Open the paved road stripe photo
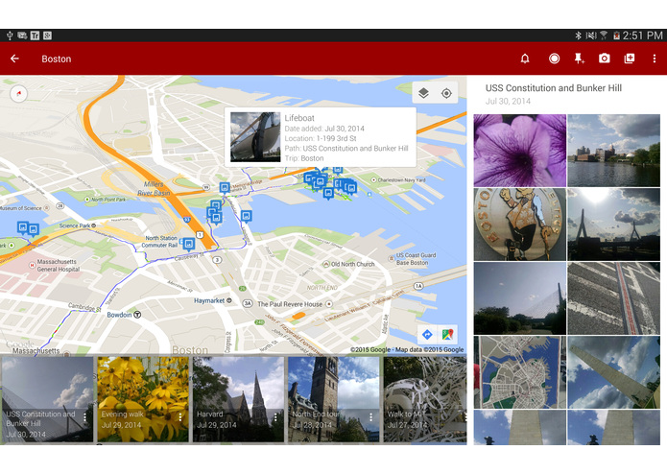 pos(614,298)
